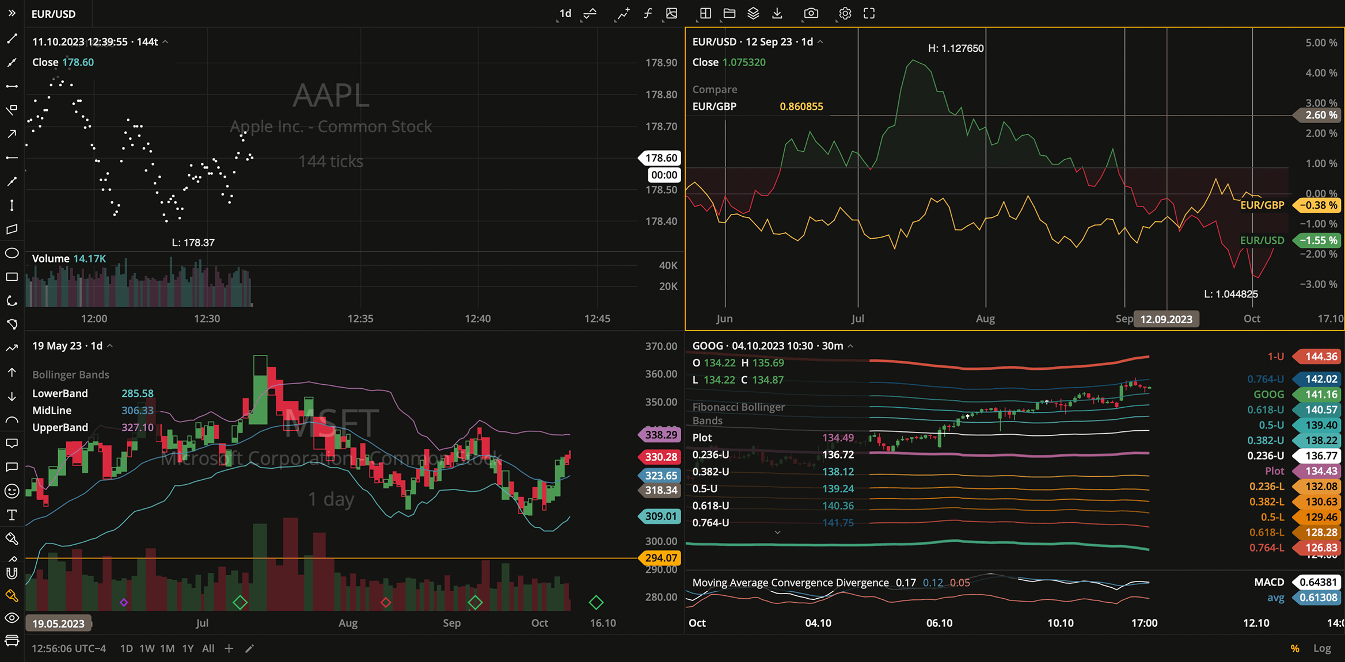Select the zigzag trend arrow tool

[12, 349]
